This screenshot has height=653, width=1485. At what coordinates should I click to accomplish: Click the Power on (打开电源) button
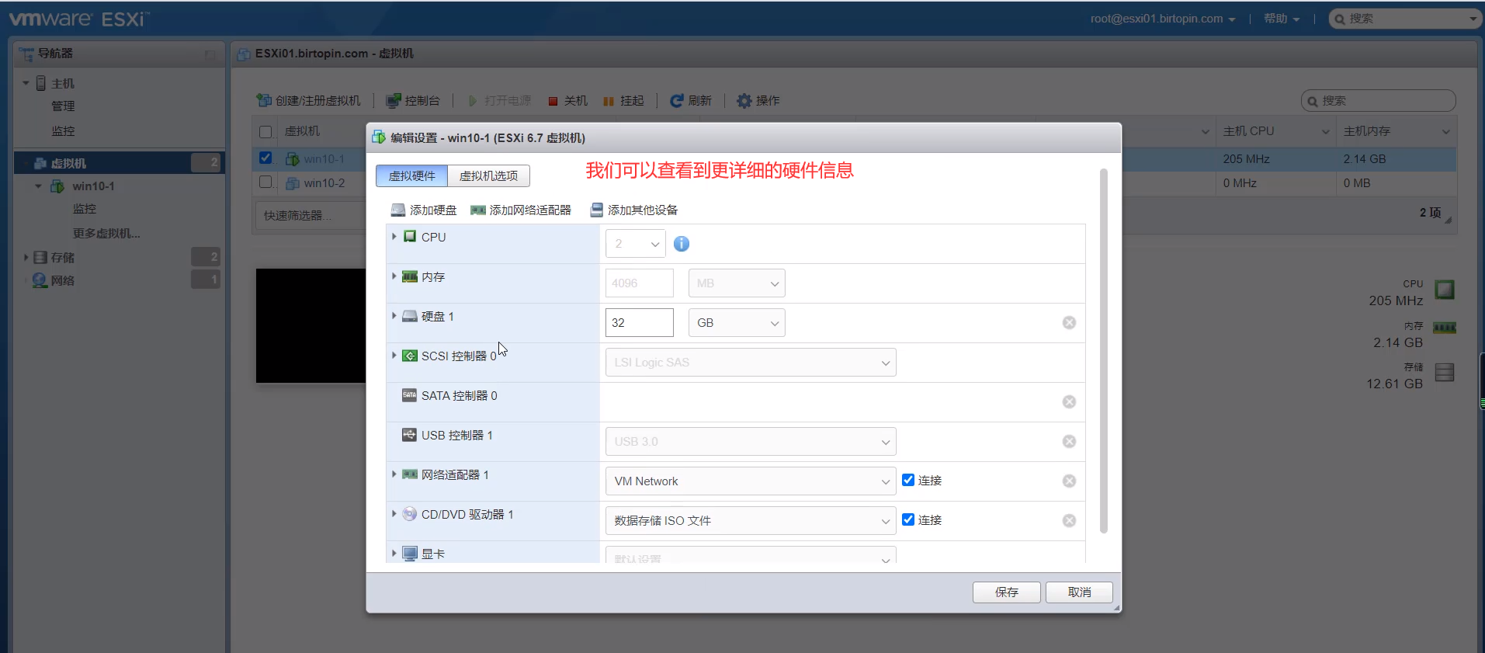point(499,101)
